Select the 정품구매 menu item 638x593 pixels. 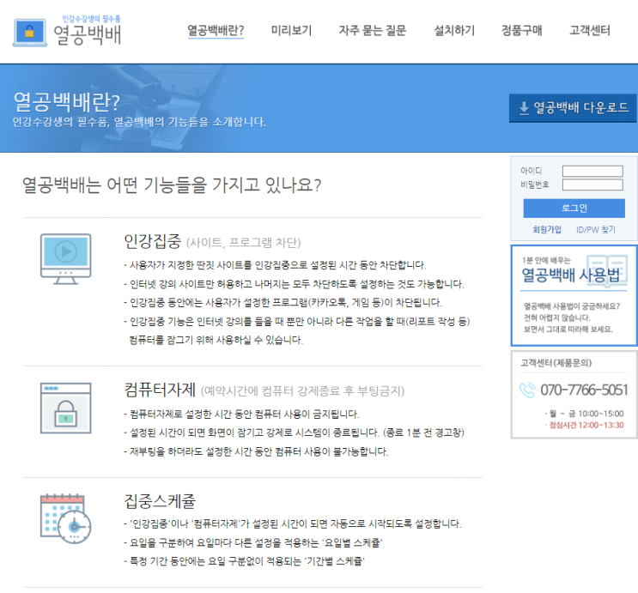(521, 31)
